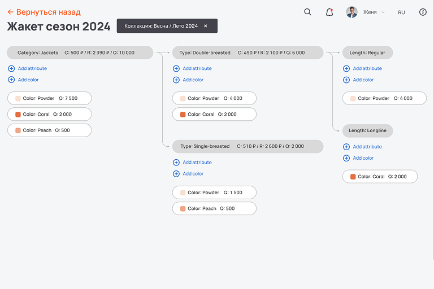This screenshot has height=289, width=434.
Task: Expand the Женя user dropdown chevron
Action: coord(383,12)
